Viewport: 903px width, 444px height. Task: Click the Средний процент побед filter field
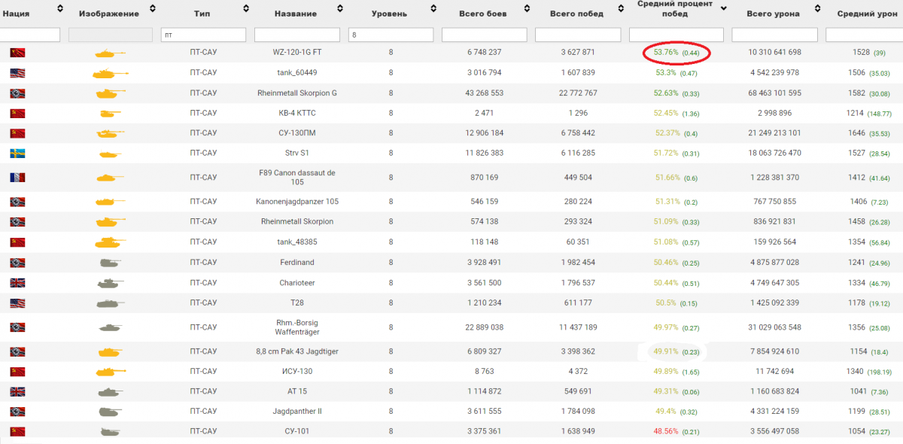click(676, 35)
